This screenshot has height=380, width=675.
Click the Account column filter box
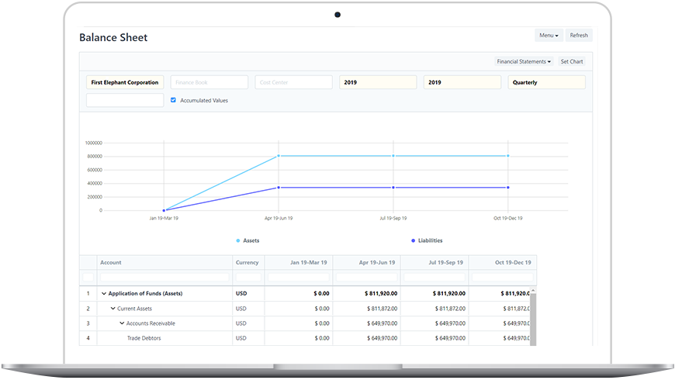164,277
